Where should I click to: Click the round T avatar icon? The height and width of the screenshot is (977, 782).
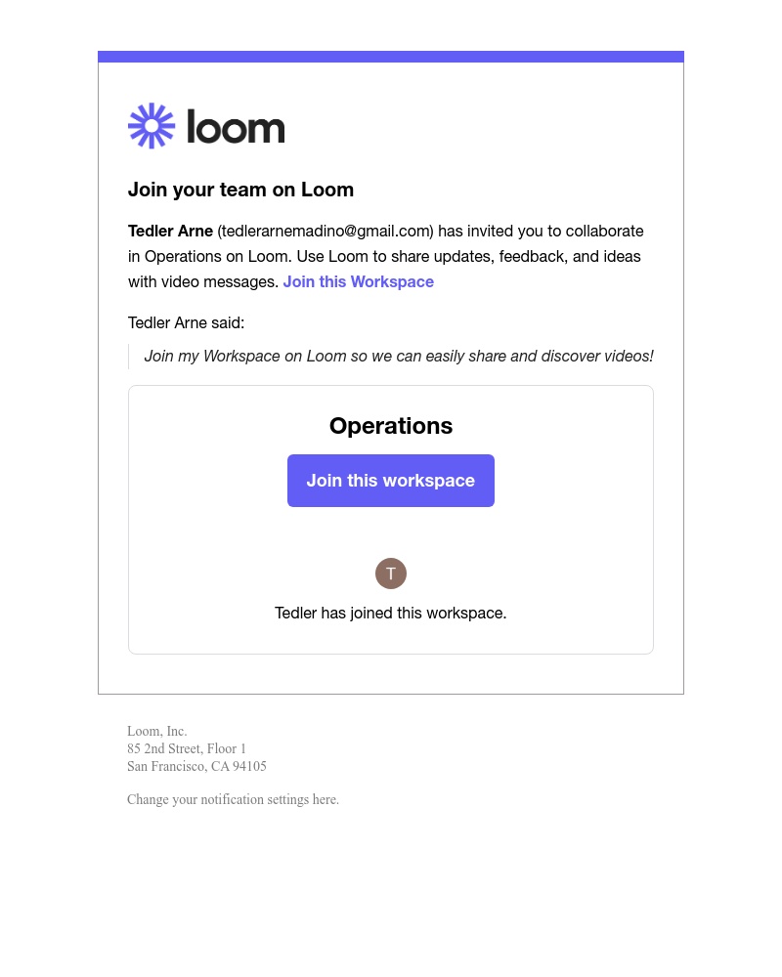391,573
